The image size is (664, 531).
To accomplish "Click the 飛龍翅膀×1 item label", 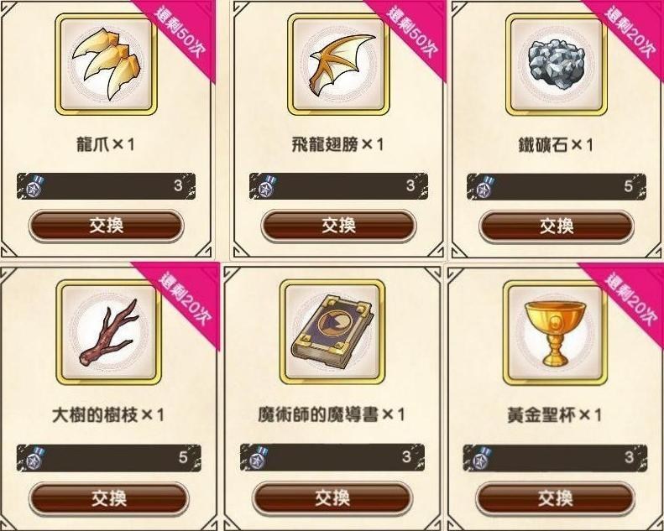I will pyautogui.click(x=337, y=144).
